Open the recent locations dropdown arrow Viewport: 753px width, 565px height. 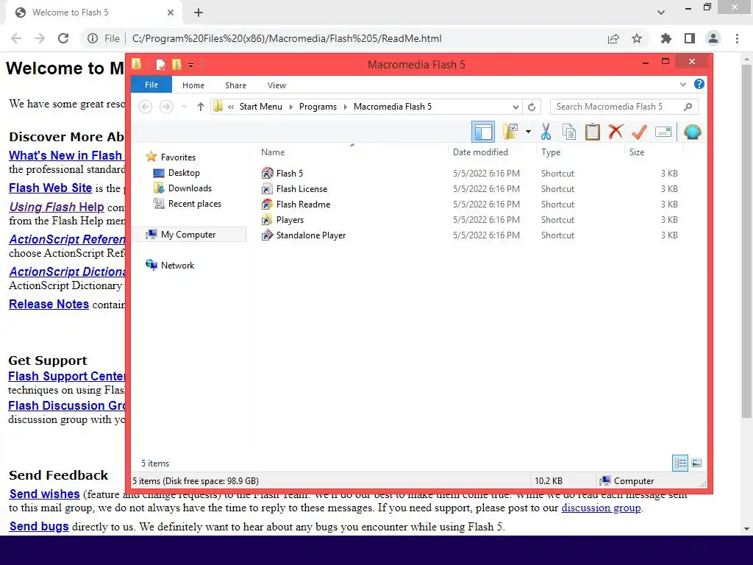tap(184, 107)
